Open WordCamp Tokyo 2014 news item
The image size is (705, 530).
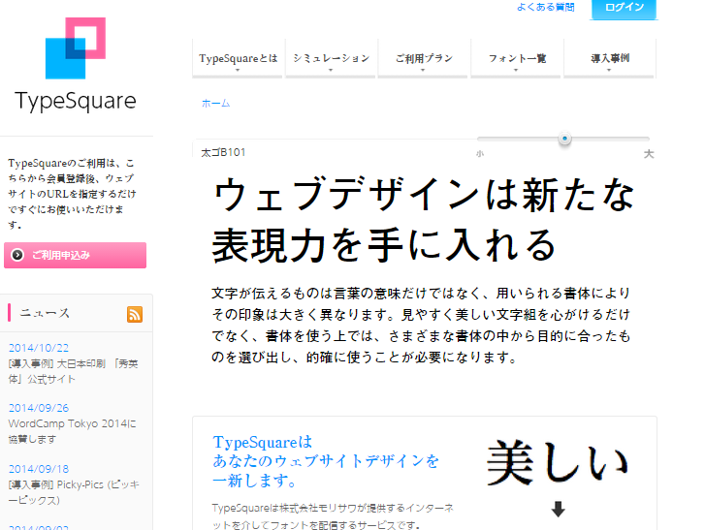click(x=73, y=431)
